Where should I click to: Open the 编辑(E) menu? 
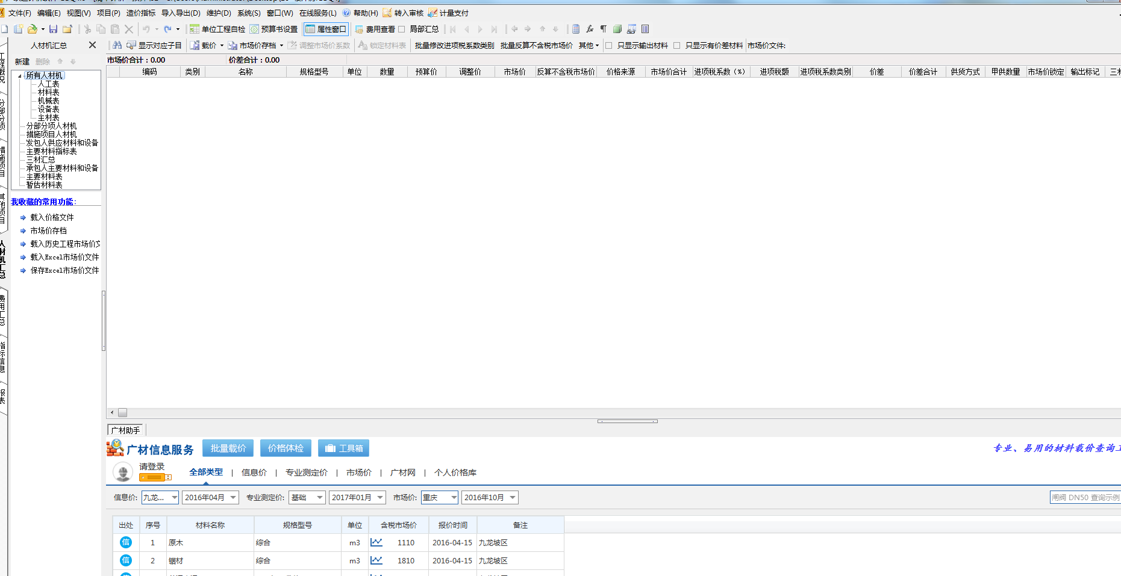pyautogui.click(x=49, y=13)
